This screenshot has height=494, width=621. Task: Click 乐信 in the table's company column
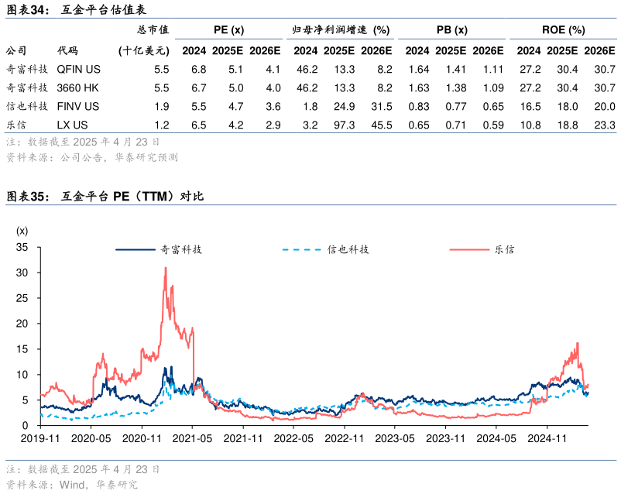point(16,125)
